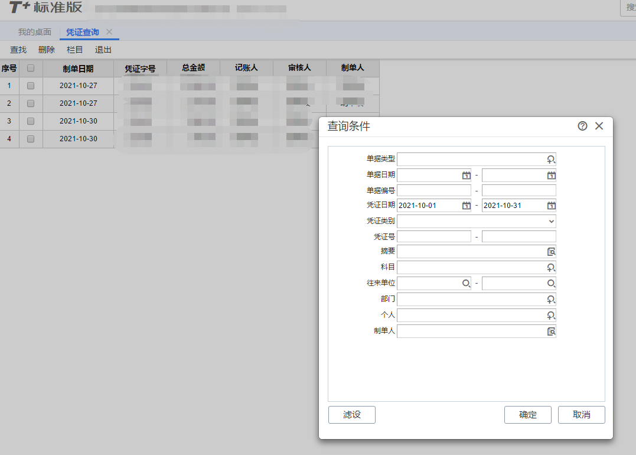Open calendar for 单据日期 start date
The width and height of the screenshot is (636, 455).
467,175
